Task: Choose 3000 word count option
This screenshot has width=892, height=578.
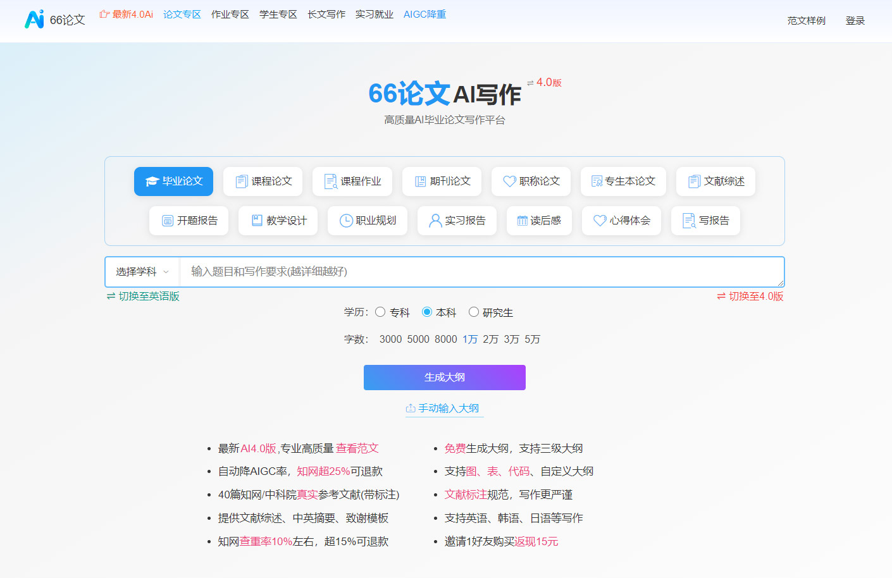Action: click(391, 340)
